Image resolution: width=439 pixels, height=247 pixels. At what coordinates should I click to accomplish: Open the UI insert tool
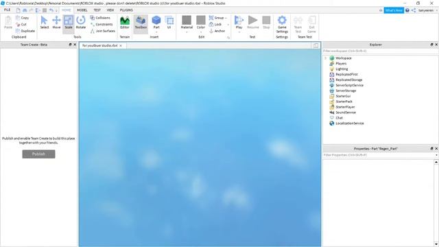[169, 23]
